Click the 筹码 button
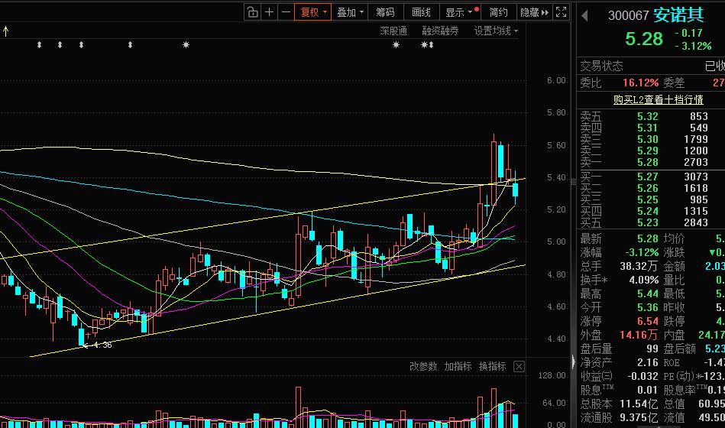The width and height of the screenshot is (725, 428). [385, 12]
